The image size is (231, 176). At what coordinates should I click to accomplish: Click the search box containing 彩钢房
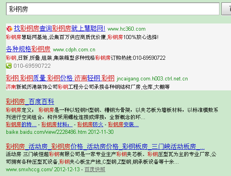pos(113,9)
